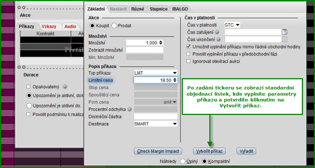Click Limitní cena price stepper arrows
Screen dimensions: 315x168
click(x=175, y=80)
